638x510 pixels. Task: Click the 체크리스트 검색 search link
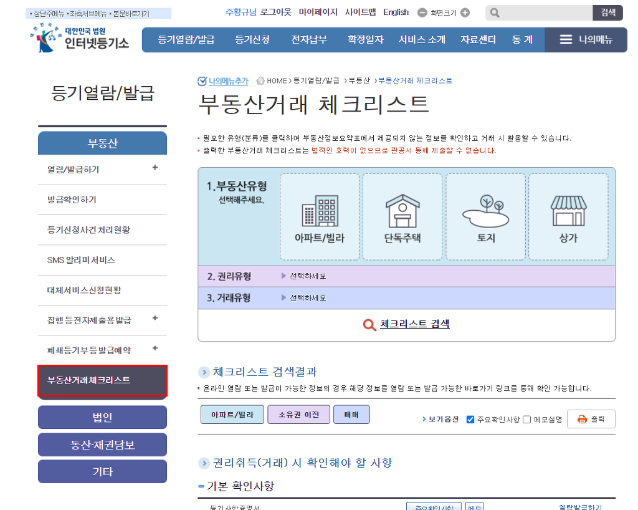(x=414, y=324)
